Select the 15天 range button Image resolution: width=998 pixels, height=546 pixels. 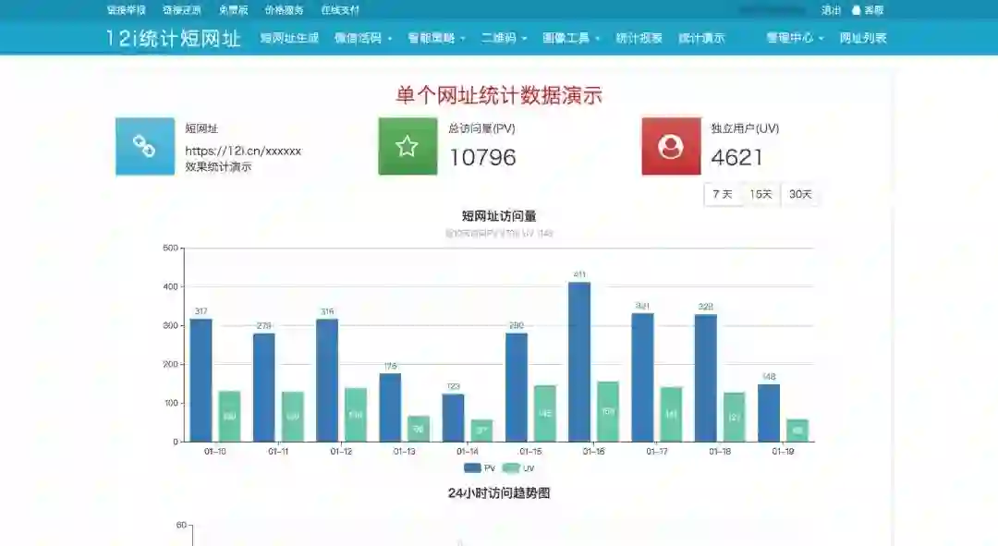[x=761, y=194]
